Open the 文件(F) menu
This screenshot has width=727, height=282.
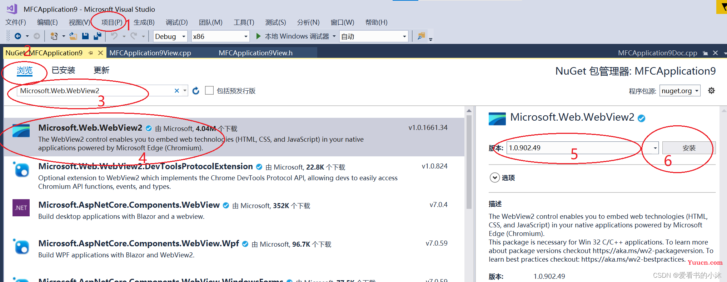coord(16,22)
